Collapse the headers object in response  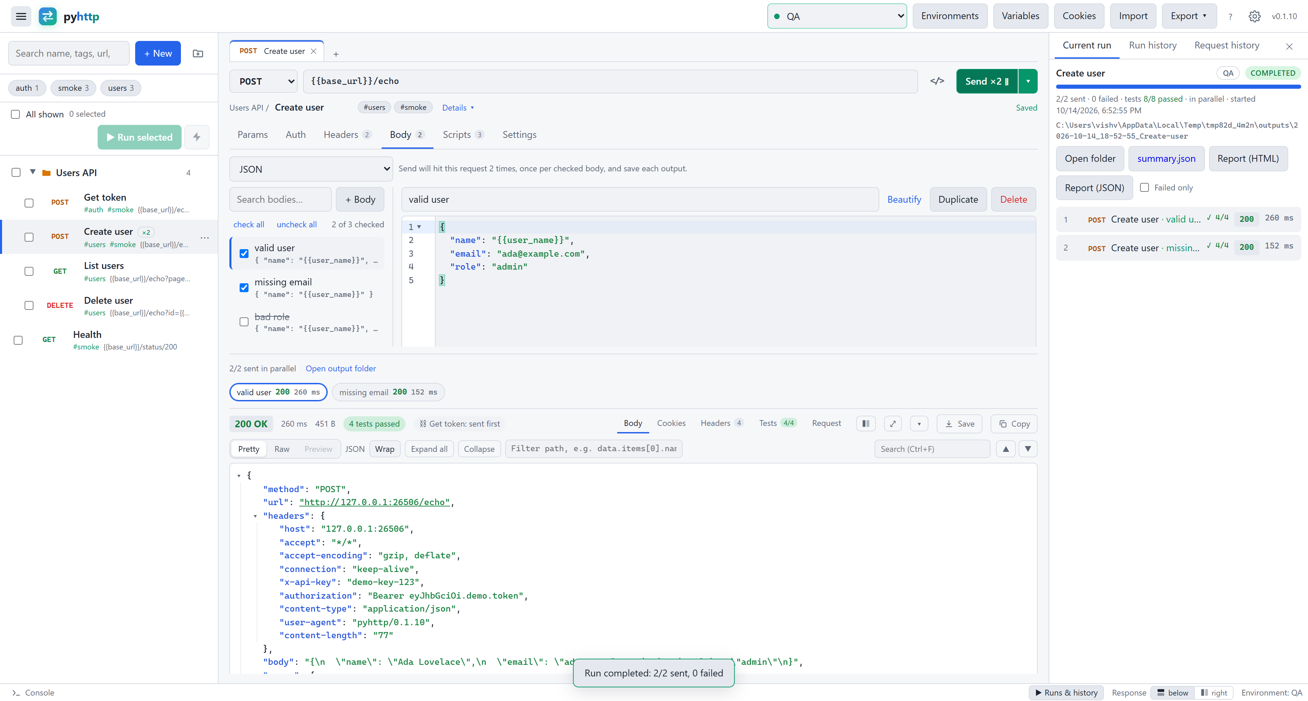255,516
